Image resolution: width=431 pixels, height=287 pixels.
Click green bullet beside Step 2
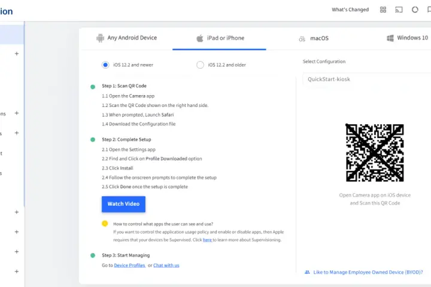click(93, 139)
